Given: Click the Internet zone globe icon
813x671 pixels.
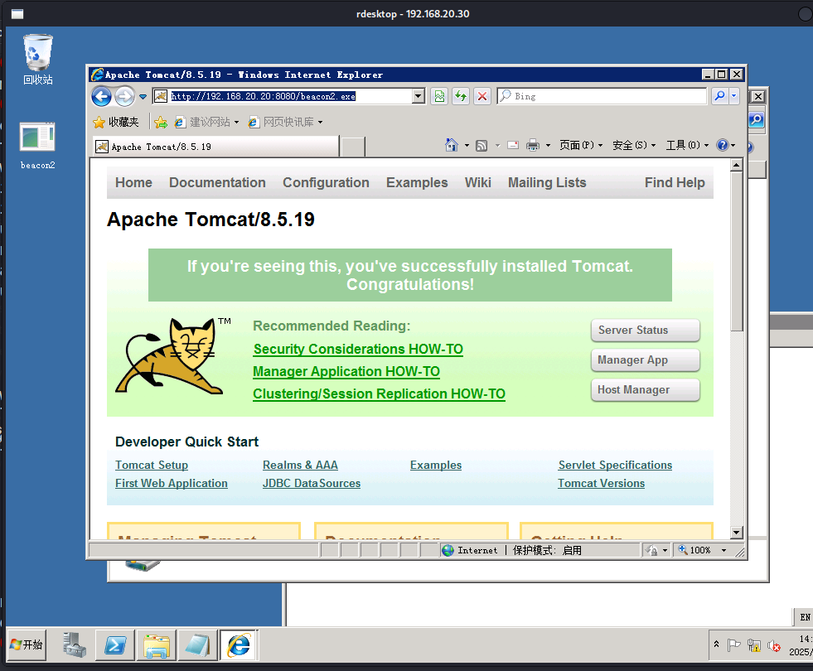Looking at the screenshot, I should pyautogui.click(x=448, y=550).
